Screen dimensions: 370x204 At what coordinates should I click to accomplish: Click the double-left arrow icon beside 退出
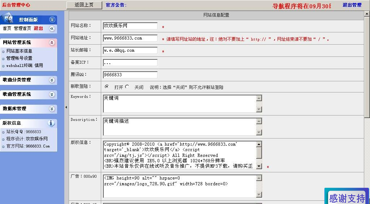pos(52,28)
